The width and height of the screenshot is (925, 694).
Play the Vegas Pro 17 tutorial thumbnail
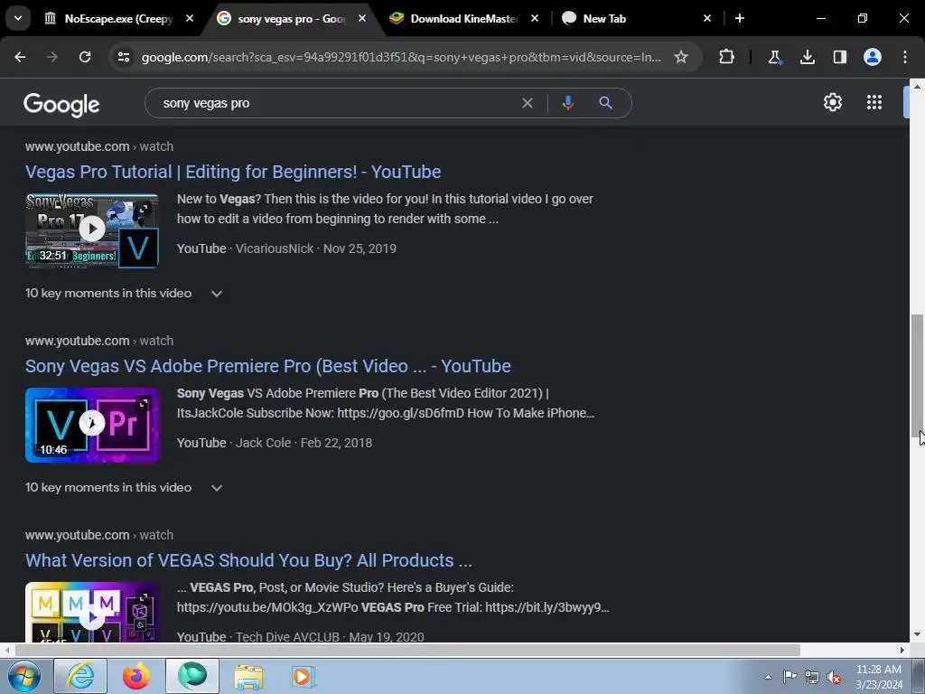pyautogui.click(x=92, y=230)
